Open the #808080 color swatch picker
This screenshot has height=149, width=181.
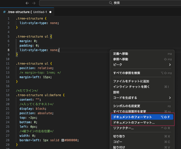(63, 140)
